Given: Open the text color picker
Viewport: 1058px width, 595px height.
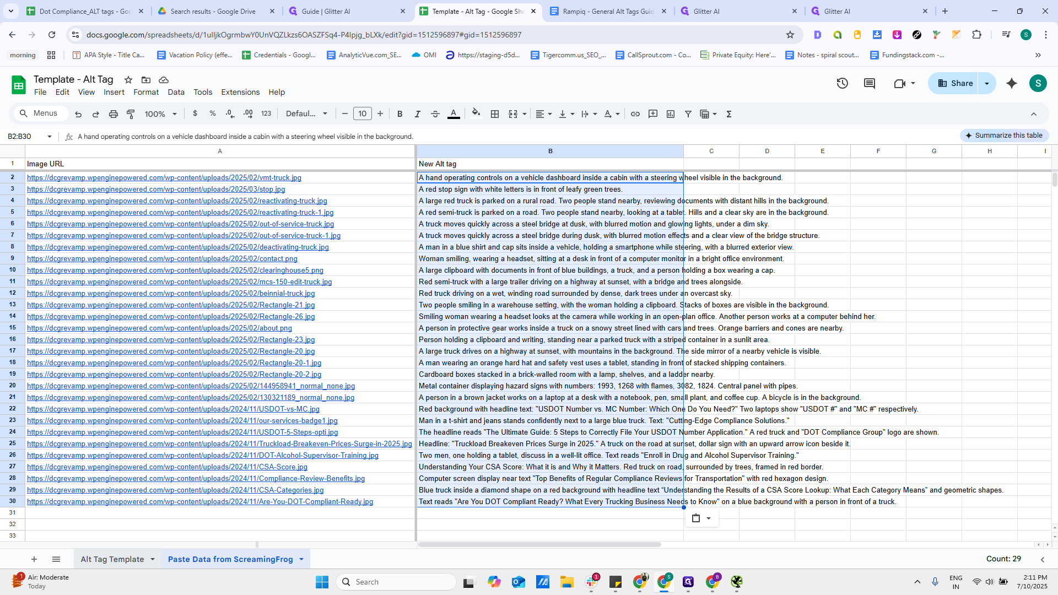Looking at the screenshot, I should click(x=454, y=113).
